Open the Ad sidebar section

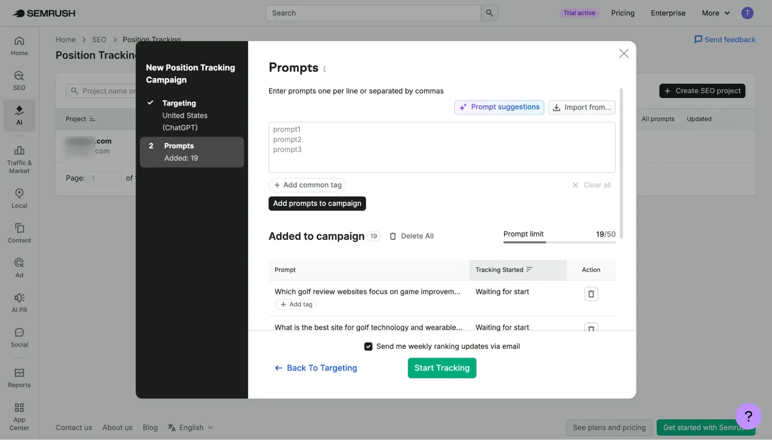[x=19, y=268]
